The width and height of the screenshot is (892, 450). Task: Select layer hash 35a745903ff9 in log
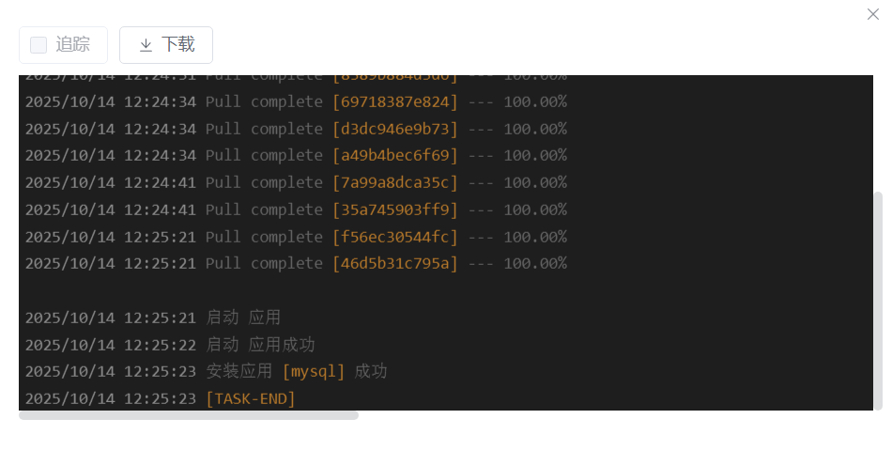(x=394, y=209)
